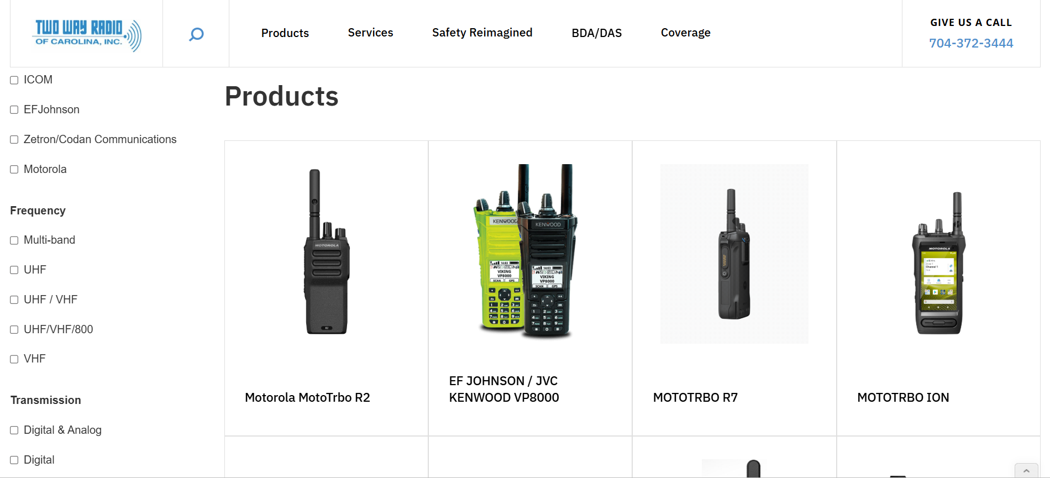Open the Services menu item
This screenshot has width=1050, height=478.
click(370, 33)
